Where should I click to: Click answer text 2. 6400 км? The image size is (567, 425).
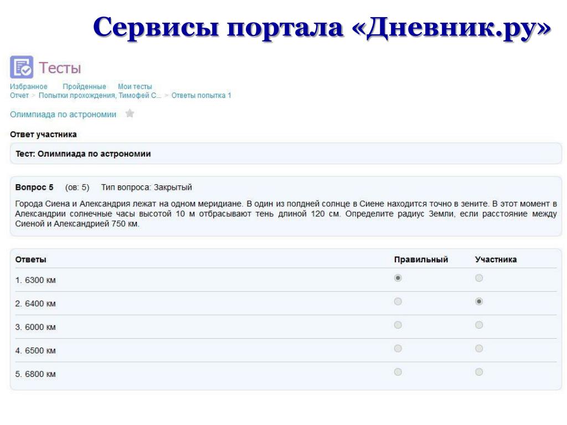(x=35, y=304)
